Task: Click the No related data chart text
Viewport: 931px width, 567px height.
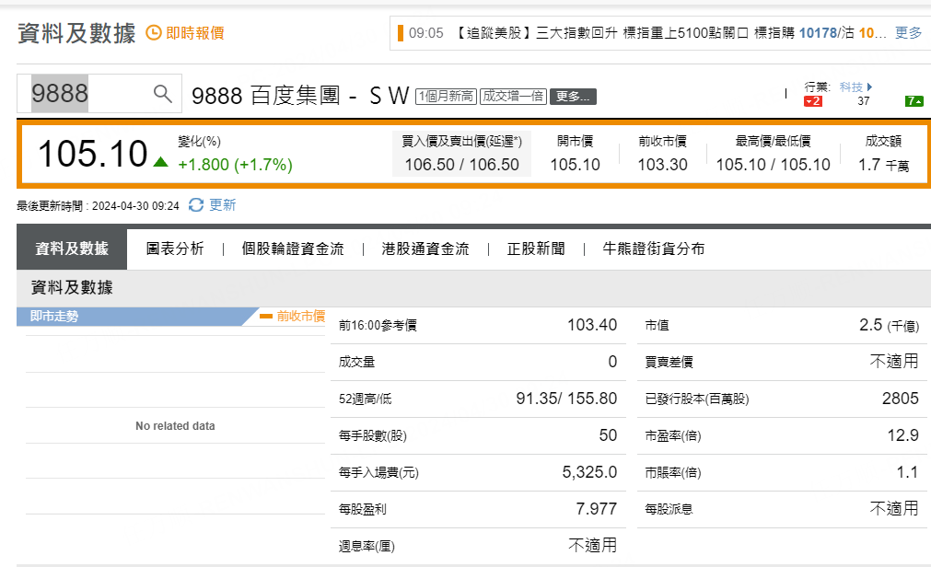Action: click(x=175, y=425)
